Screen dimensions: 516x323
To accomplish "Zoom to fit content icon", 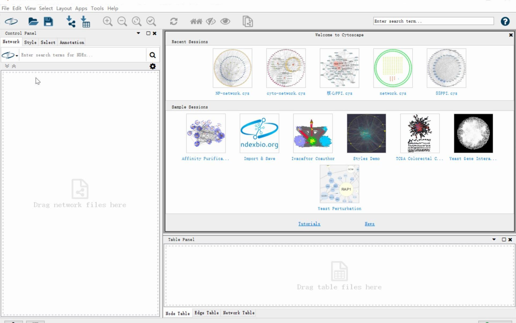I will click(137, 21).
